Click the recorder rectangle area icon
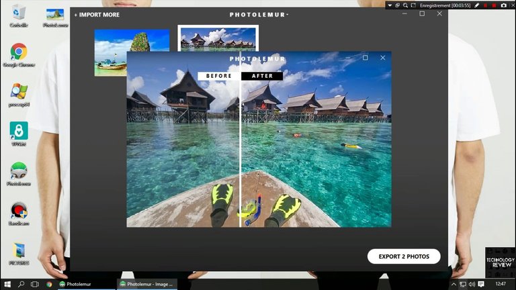The image size is (516, 290). [x=413, y=5]
